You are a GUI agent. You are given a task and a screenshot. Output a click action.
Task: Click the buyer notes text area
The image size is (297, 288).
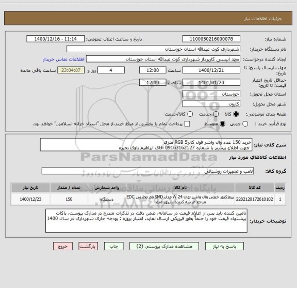point(146,221)
